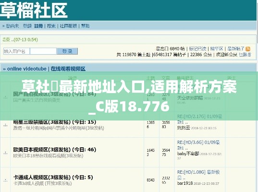
Task: Open 搜索 in the navigation bar
Action: 51,26
